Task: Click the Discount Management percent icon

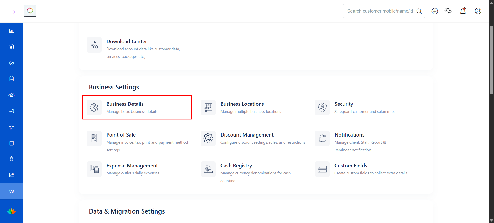Action: click(208, 138)
